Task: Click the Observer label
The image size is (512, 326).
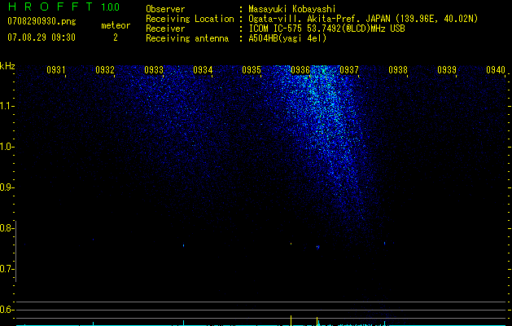Action: coord(165,9)
